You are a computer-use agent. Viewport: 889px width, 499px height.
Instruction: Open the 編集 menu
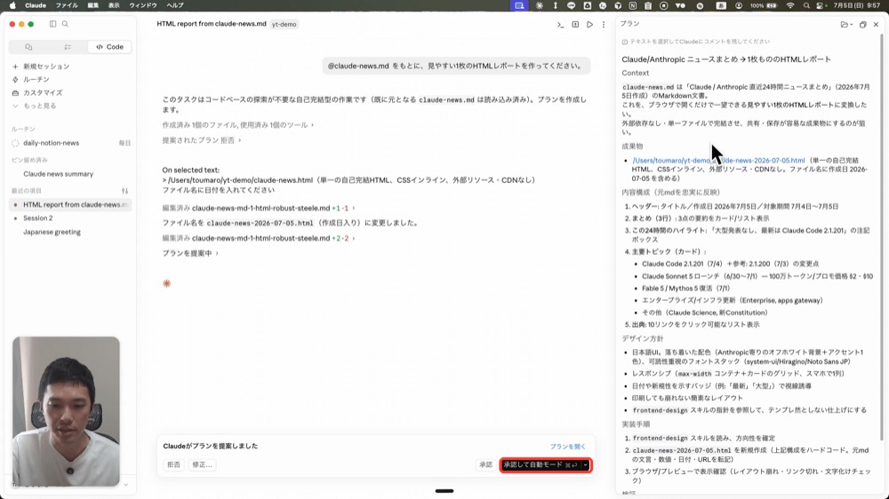click(x=93, y=5)
